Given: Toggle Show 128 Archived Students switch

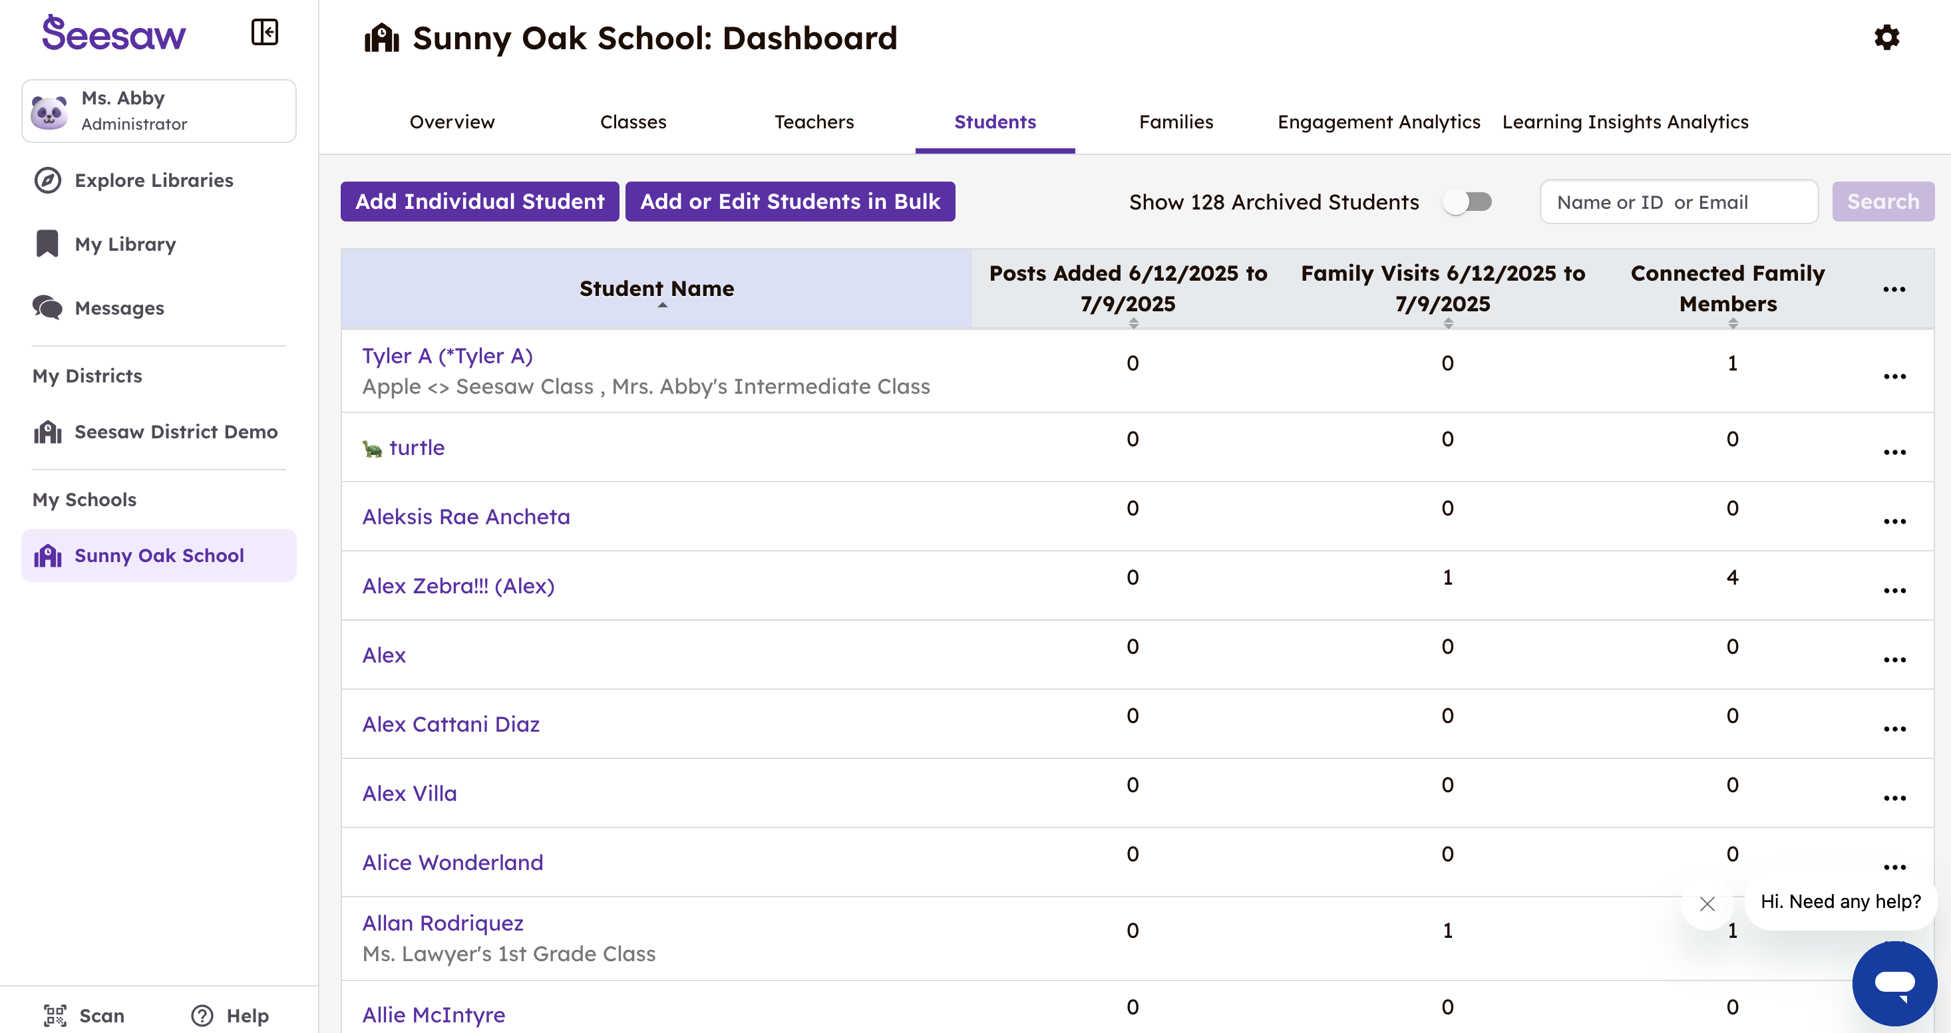Looking at the screenshot, I should [x=1468, y=202].
